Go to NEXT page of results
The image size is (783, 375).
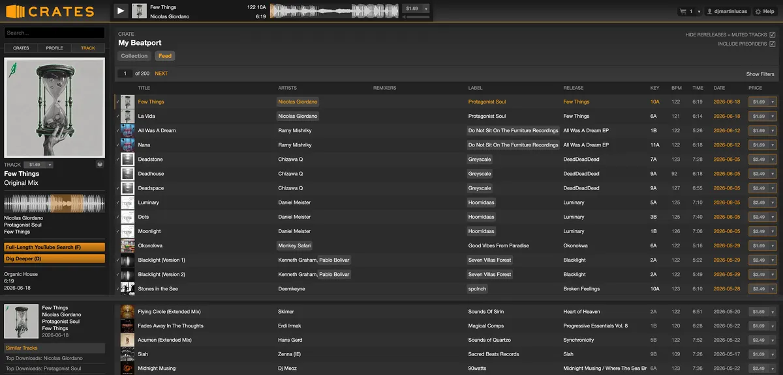click(161, 74)
